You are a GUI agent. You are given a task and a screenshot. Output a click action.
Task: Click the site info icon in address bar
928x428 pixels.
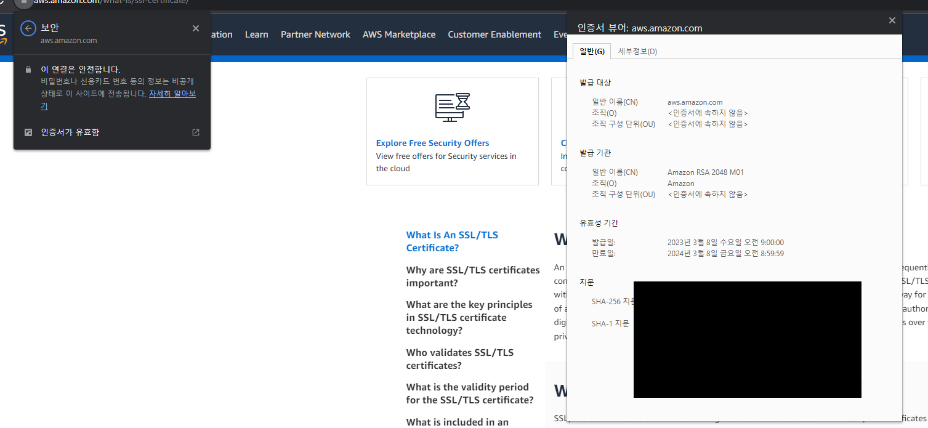(23, 2)
